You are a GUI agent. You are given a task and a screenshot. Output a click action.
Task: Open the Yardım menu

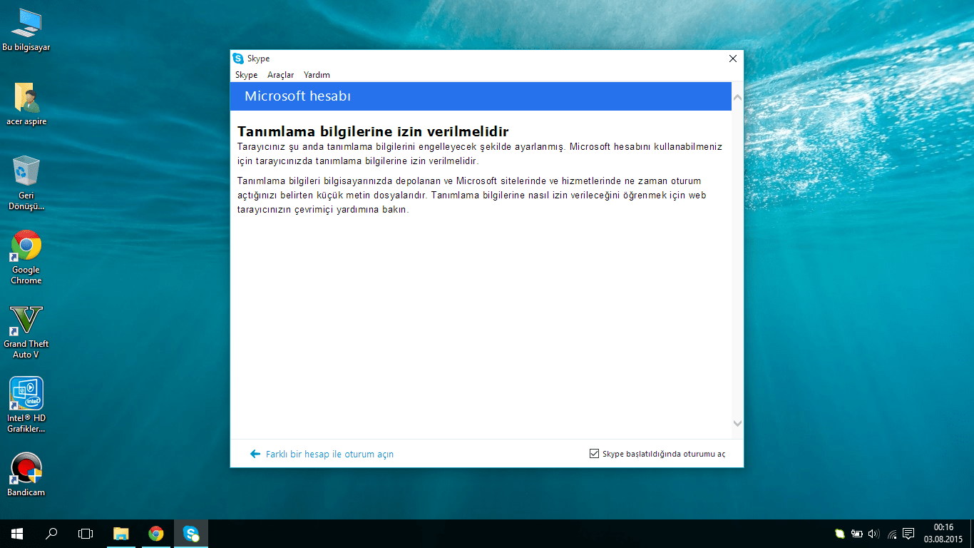coord(317,75)
